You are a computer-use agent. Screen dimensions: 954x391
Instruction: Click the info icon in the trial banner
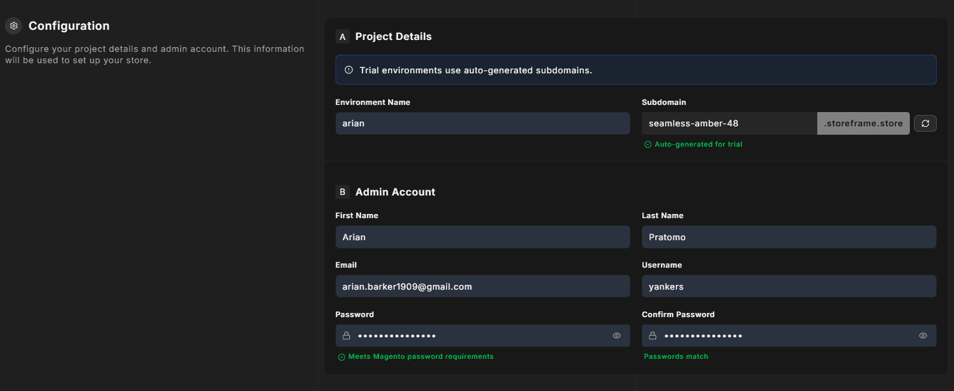click(x=349, y=70)
